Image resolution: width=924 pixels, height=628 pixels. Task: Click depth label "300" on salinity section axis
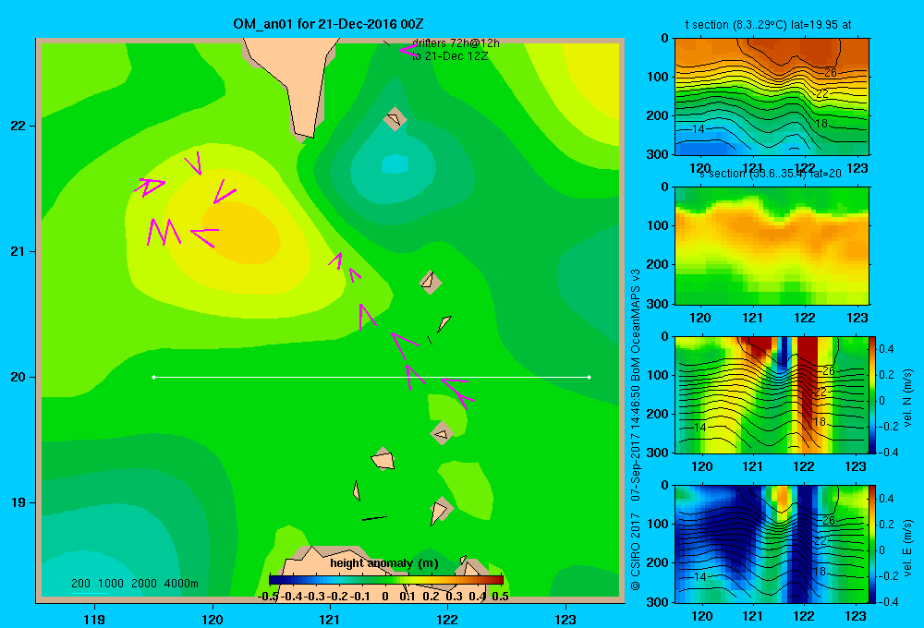tap(656, 304)
